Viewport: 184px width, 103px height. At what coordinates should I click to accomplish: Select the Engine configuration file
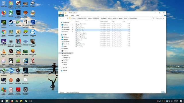(x=103, y=30)
